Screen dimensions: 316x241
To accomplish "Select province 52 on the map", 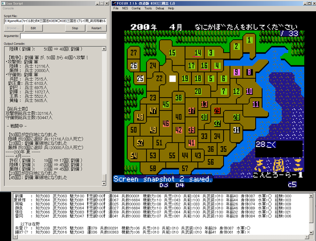I will [x=140, y=143].
